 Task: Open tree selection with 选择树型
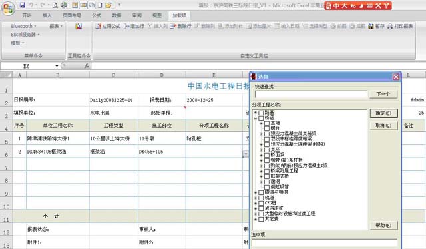pos(315,26)
